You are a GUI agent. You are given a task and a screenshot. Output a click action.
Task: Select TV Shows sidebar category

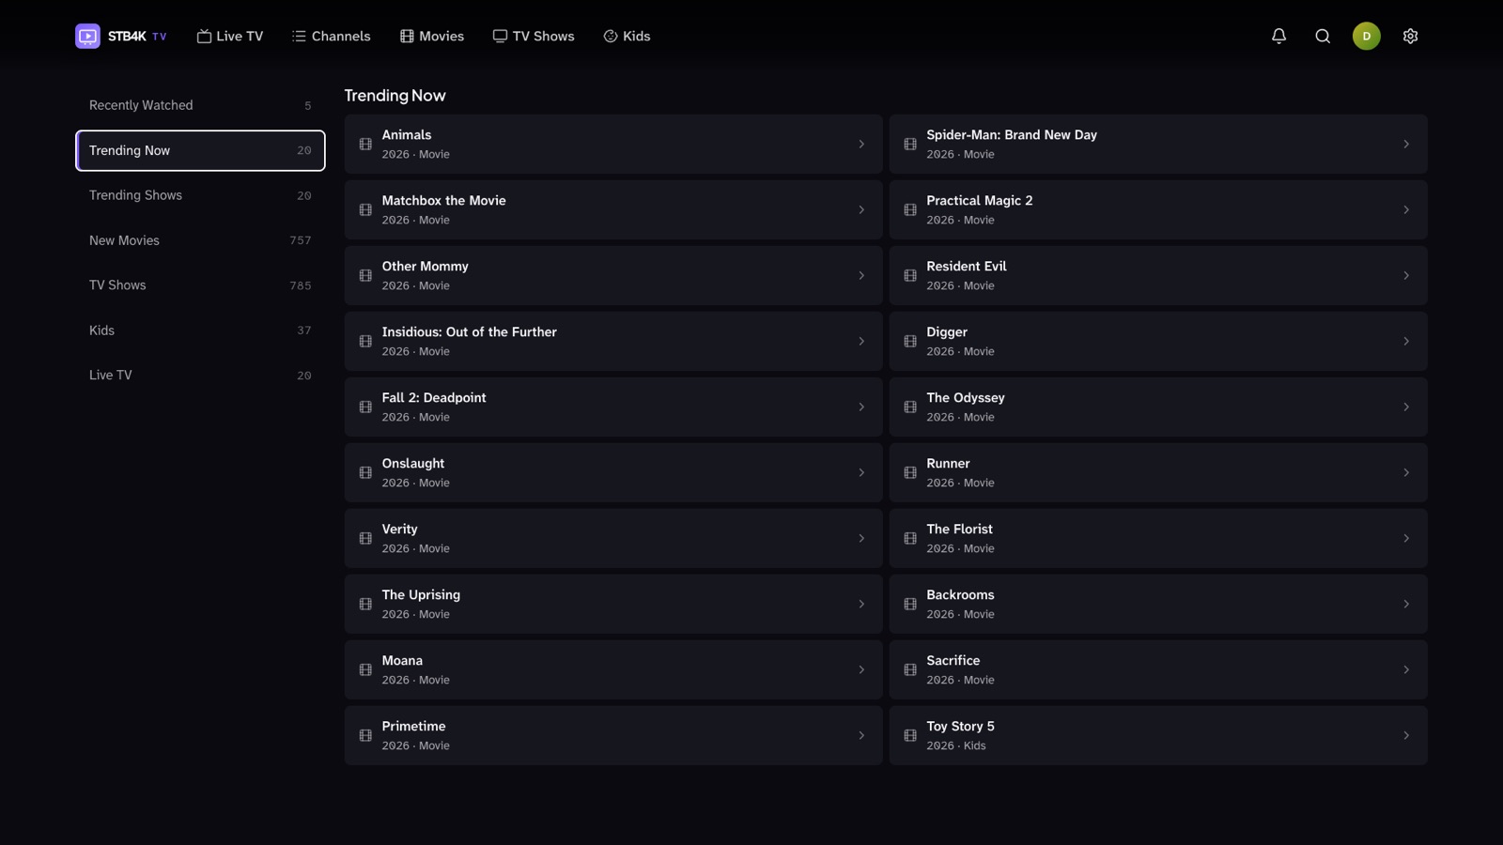[x=200, y=285]
